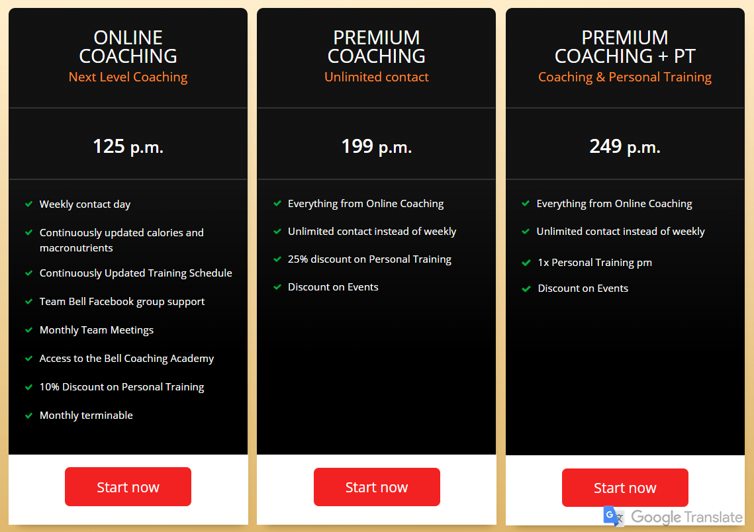
Task: Click checkmark next to Bell Coaching Academy access
Action: (28, 358)
